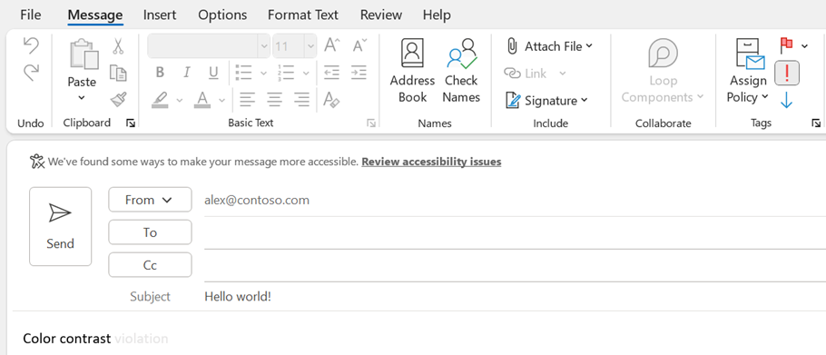Select the Format Painter brush
The image size is (826, 355).
pyautogui.click(x=118, y=99)
